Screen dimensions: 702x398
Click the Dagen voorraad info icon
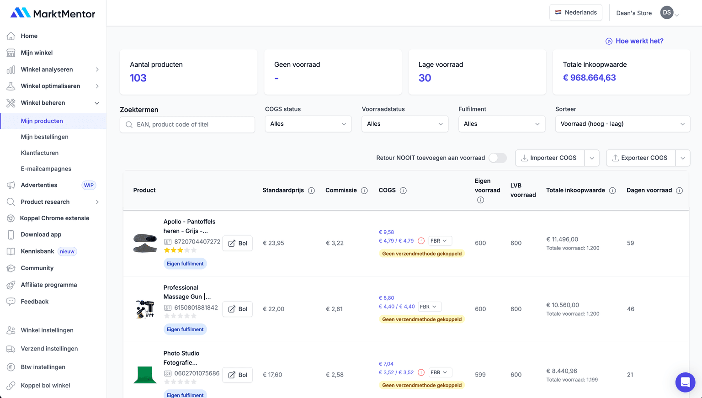tap(679, 191)
